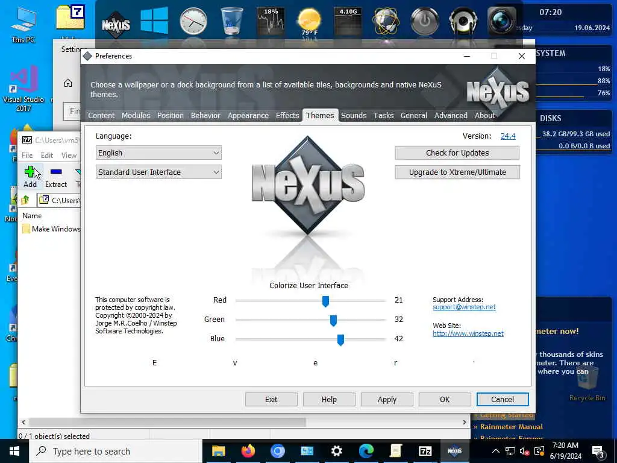The width and height of the screenshot is (617, 463).
Task: Open the notification center icon
Action: [598, 451]
